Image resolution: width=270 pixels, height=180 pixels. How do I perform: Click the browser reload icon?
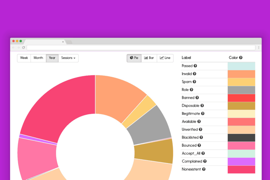pyautogui.click(x=24, y=48)
